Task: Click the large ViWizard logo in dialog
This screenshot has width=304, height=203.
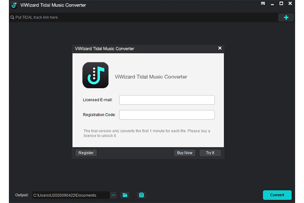Action: click(x=95, y=75)
